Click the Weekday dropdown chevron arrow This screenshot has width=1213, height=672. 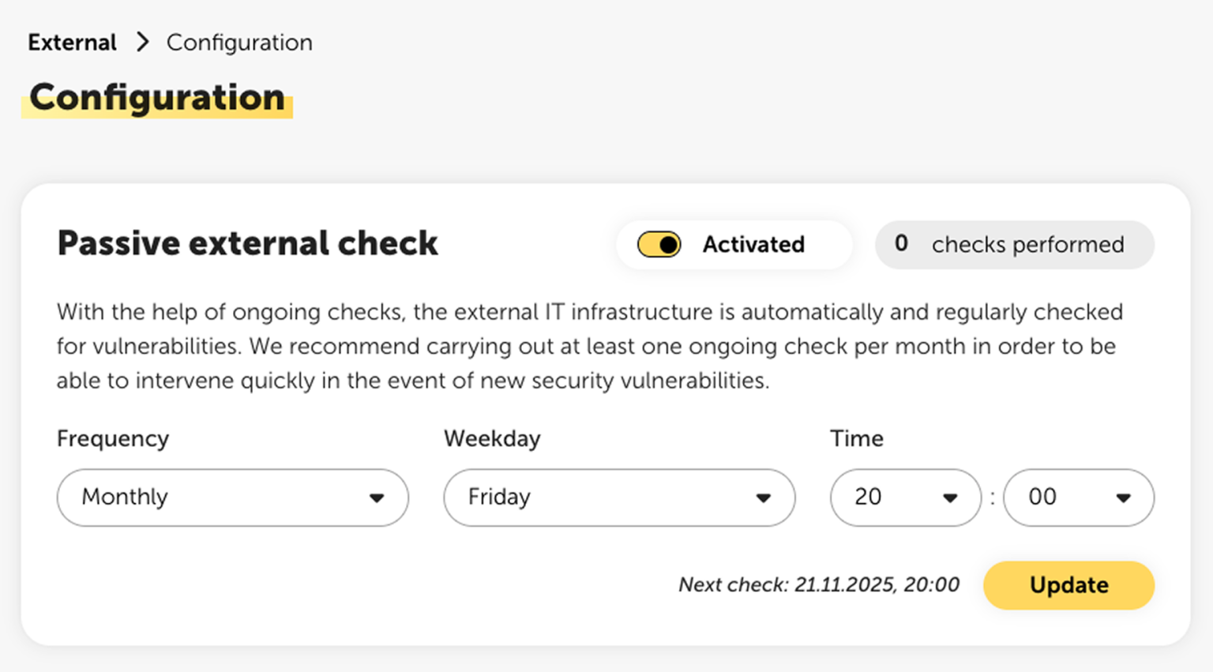tap(763, 497)
